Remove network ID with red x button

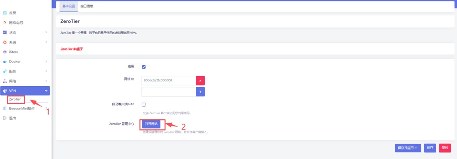coord(200,80)
